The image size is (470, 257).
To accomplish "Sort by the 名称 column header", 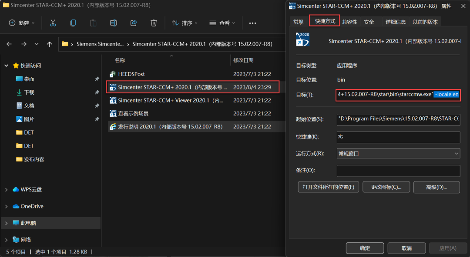I will (120, 60).
